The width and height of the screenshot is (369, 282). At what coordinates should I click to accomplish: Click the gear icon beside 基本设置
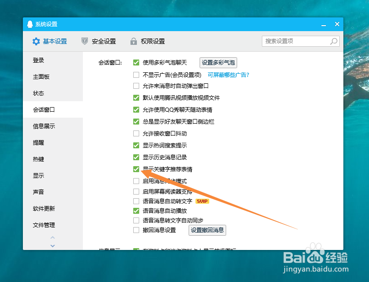[35, 41]
